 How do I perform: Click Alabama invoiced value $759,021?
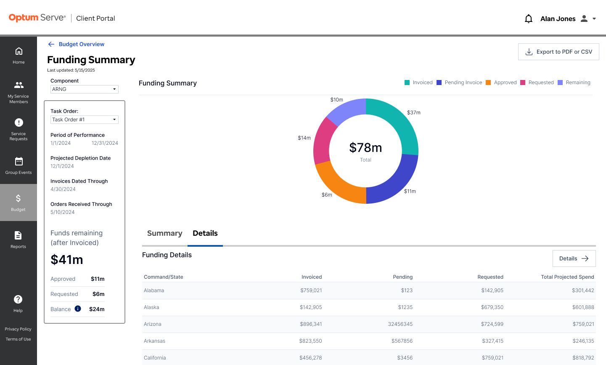click(311, 290)
